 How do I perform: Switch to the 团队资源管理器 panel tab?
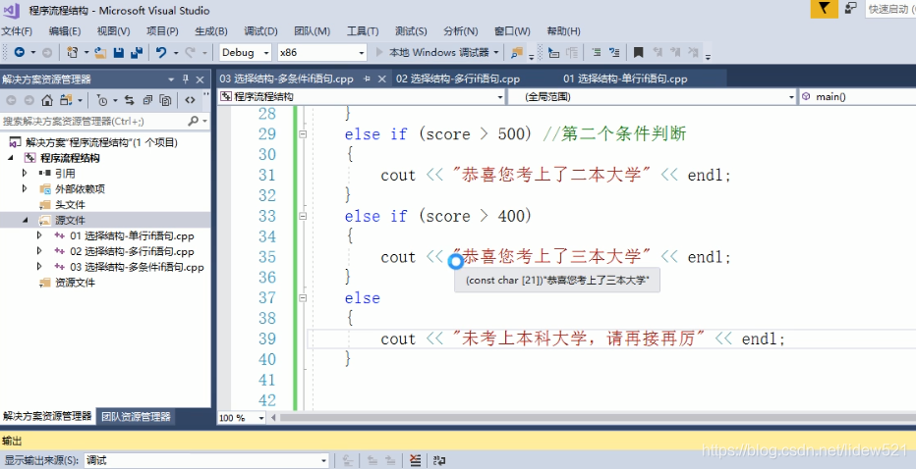click(x=136, y=416)
